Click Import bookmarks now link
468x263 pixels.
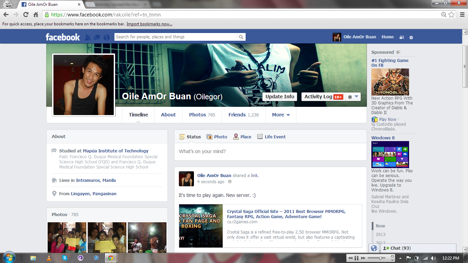149,24
